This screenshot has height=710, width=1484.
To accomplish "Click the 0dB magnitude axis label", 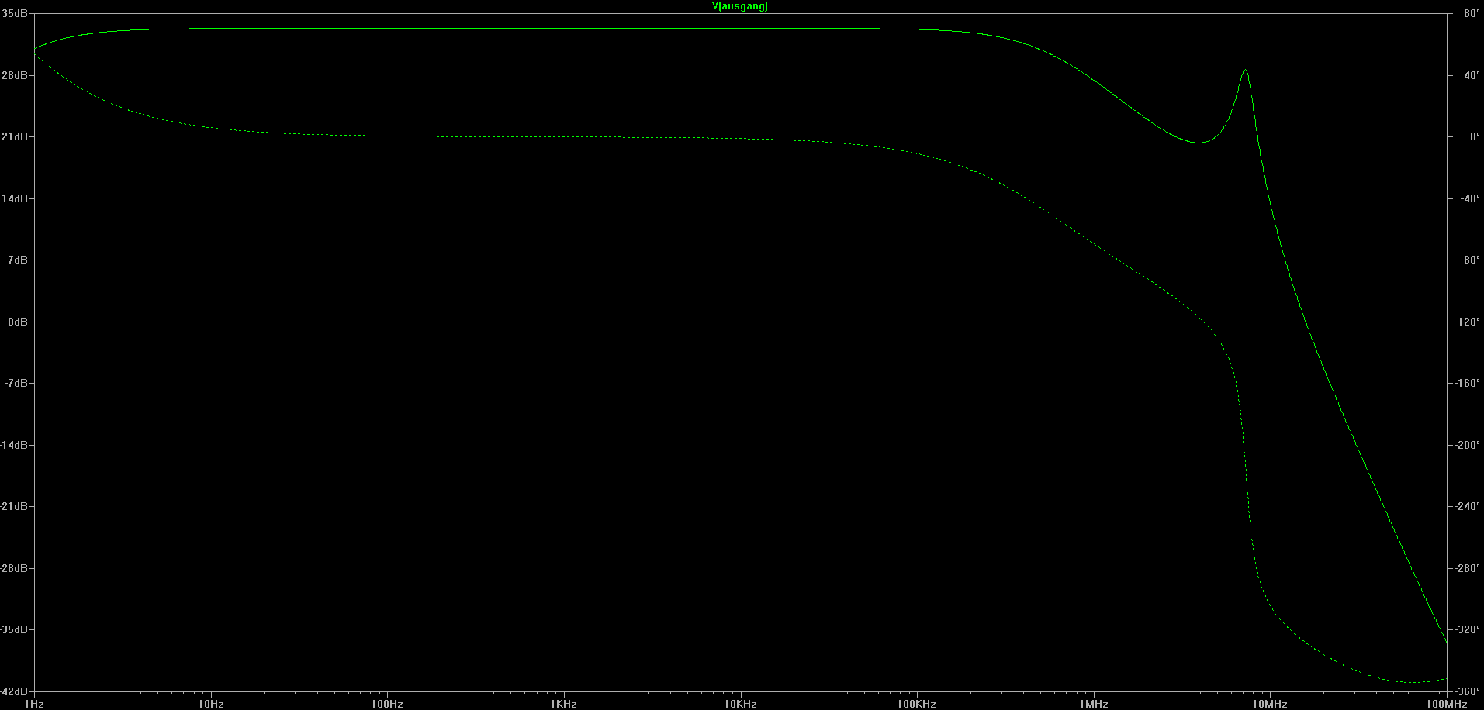I will [x=18, y=322].
